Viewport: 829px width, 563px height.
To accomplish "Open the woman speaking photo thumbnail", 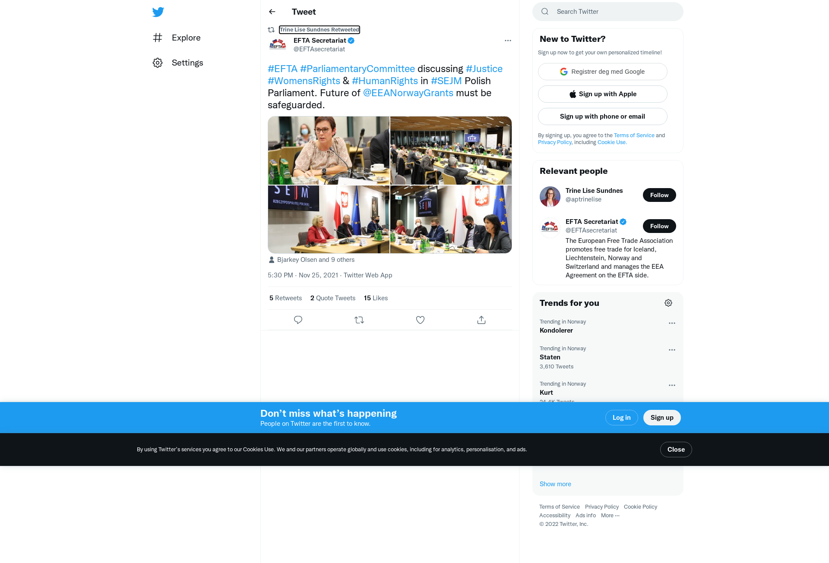I will (x=329, y=150).
